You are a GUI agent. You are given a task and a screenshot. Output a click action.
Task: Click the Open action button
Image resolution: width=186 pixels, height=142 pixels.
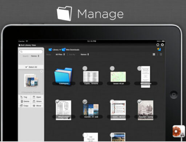tap(37, 97)
